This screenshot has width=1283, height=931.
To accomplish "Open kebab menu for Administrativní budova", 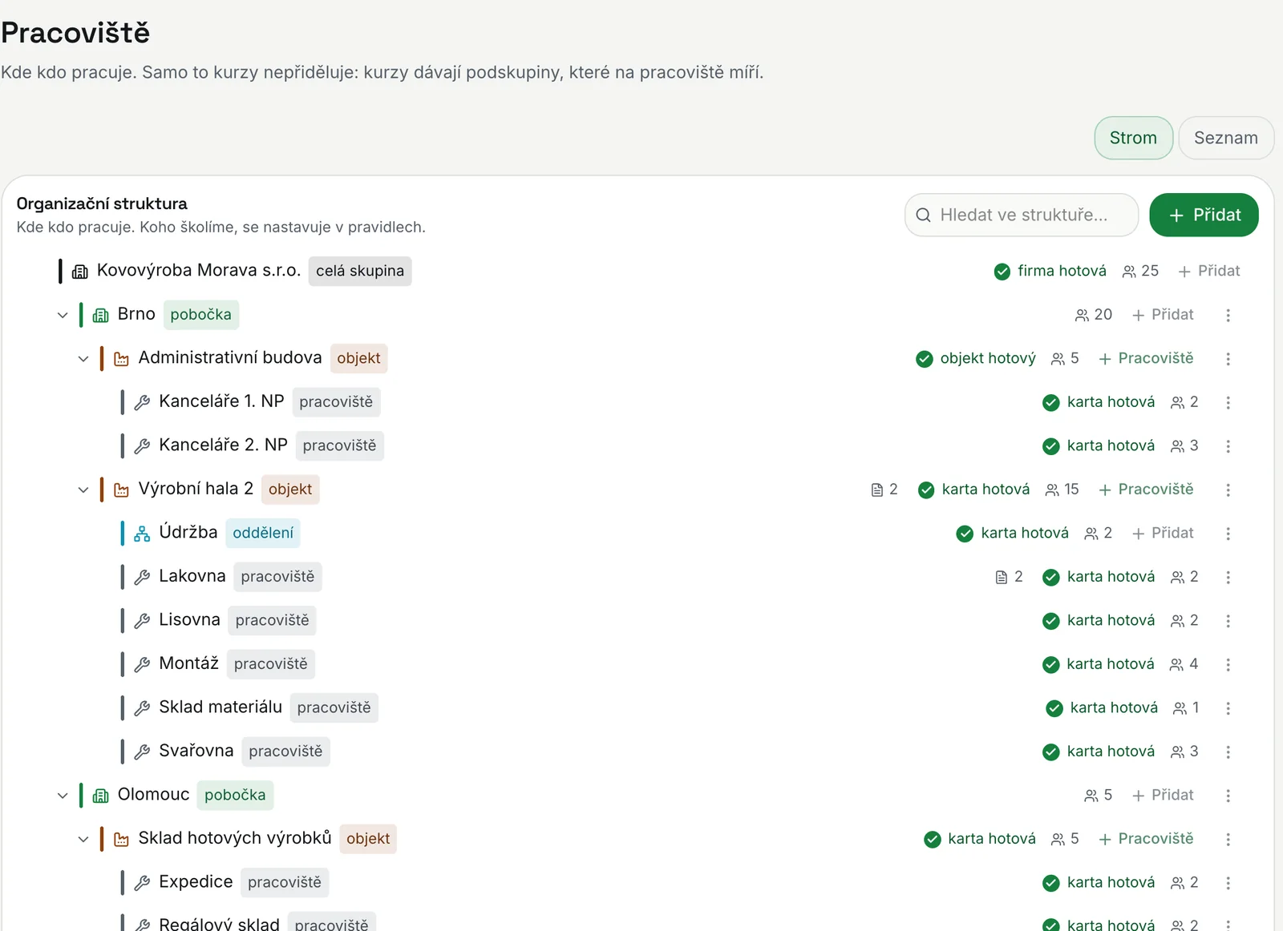I will [x=1228, y=359].
